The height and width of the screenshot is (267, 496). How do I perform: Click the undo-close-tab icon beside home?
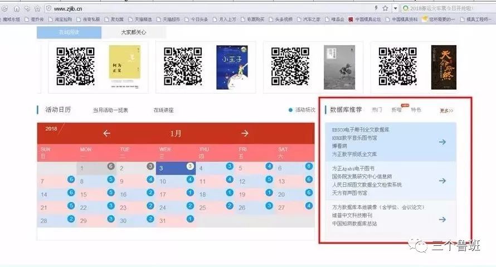(27, 8)
